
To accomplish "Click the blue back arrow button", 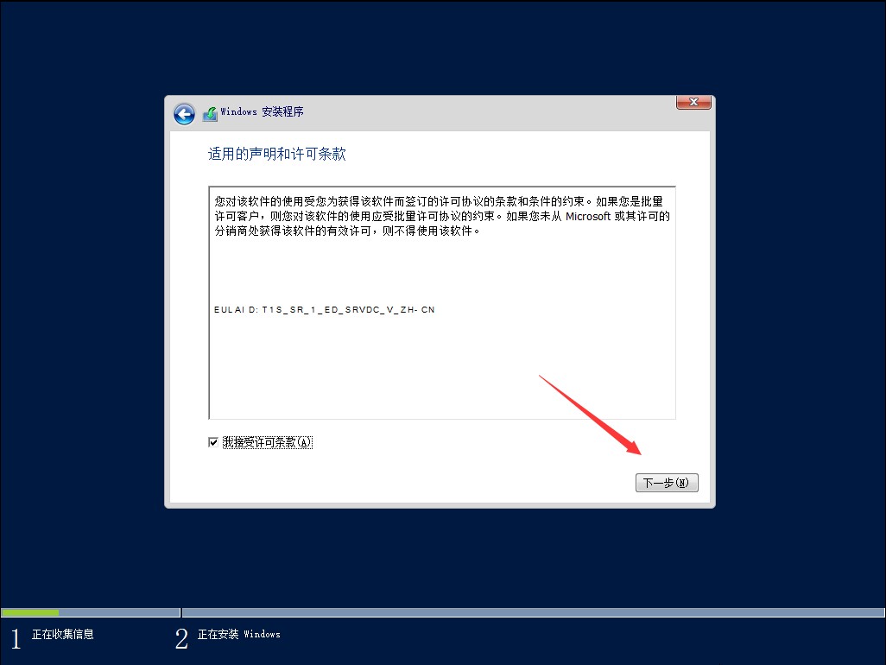I will tap(183, 113).
